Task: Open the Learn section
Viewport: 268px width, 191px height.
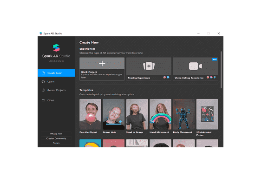Action: pyautogui.click(x=56, y=82)
